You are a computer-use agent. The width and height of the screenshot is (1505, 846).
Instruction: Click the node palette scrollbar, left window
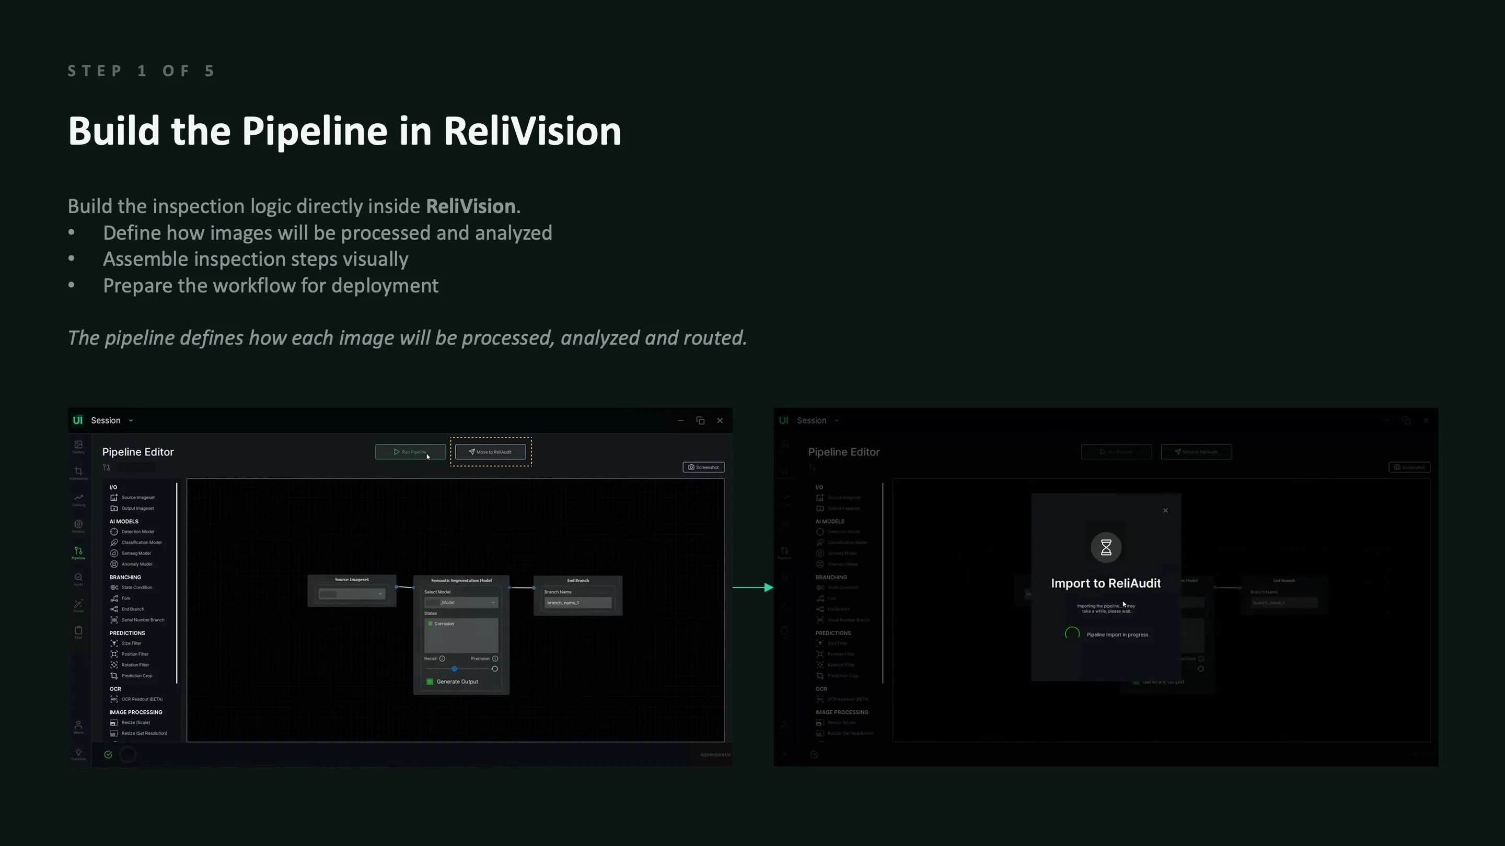point(177,583)
